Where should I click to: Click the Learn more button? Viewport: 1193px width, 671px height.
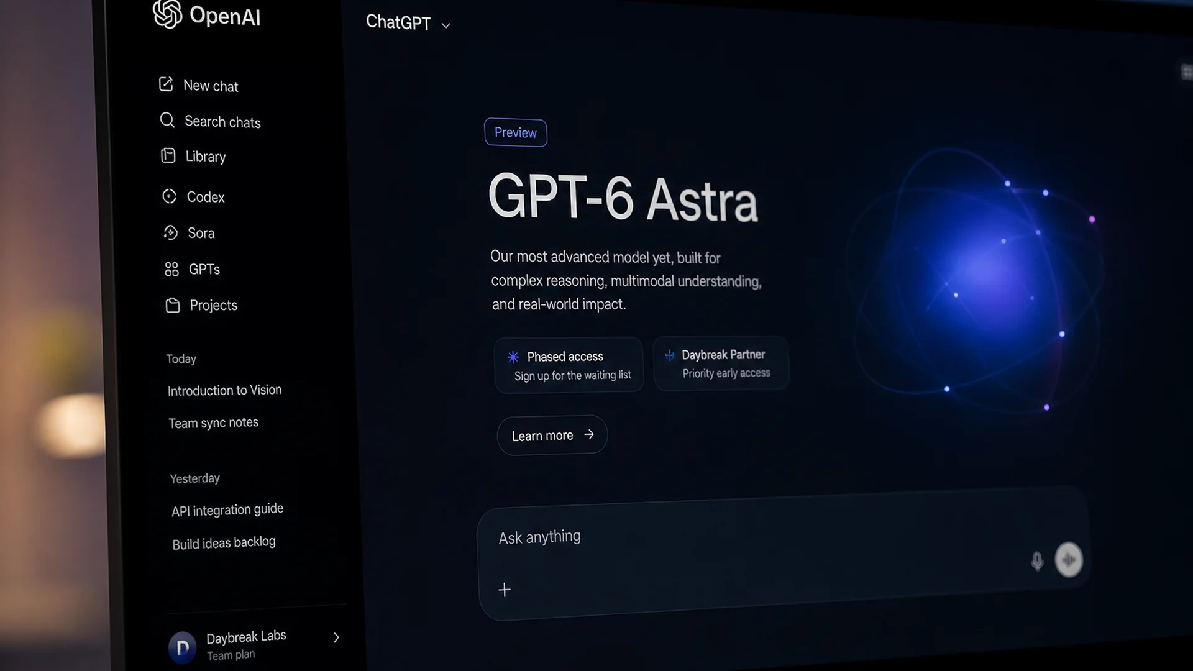[x=552, y=435]
